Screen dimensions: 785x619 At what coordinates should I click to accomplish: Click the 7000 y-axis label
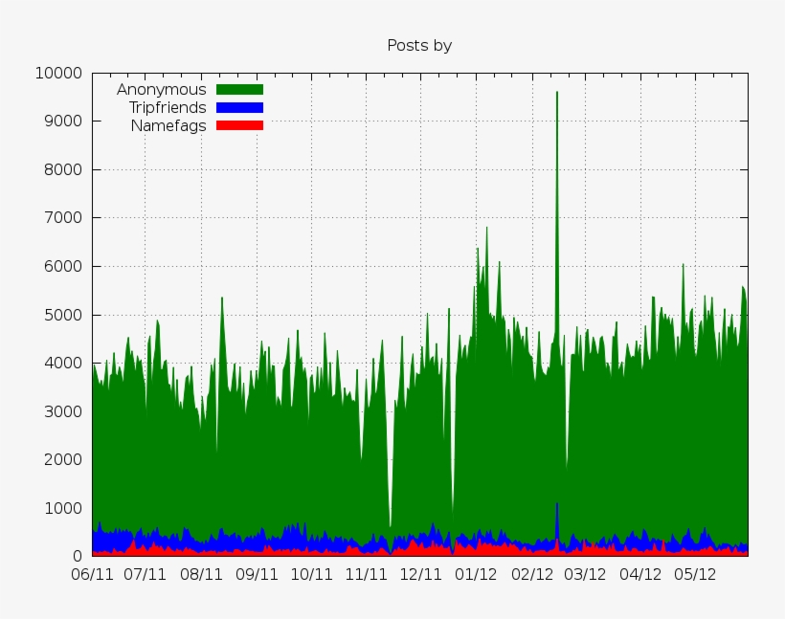click(63, 218)
